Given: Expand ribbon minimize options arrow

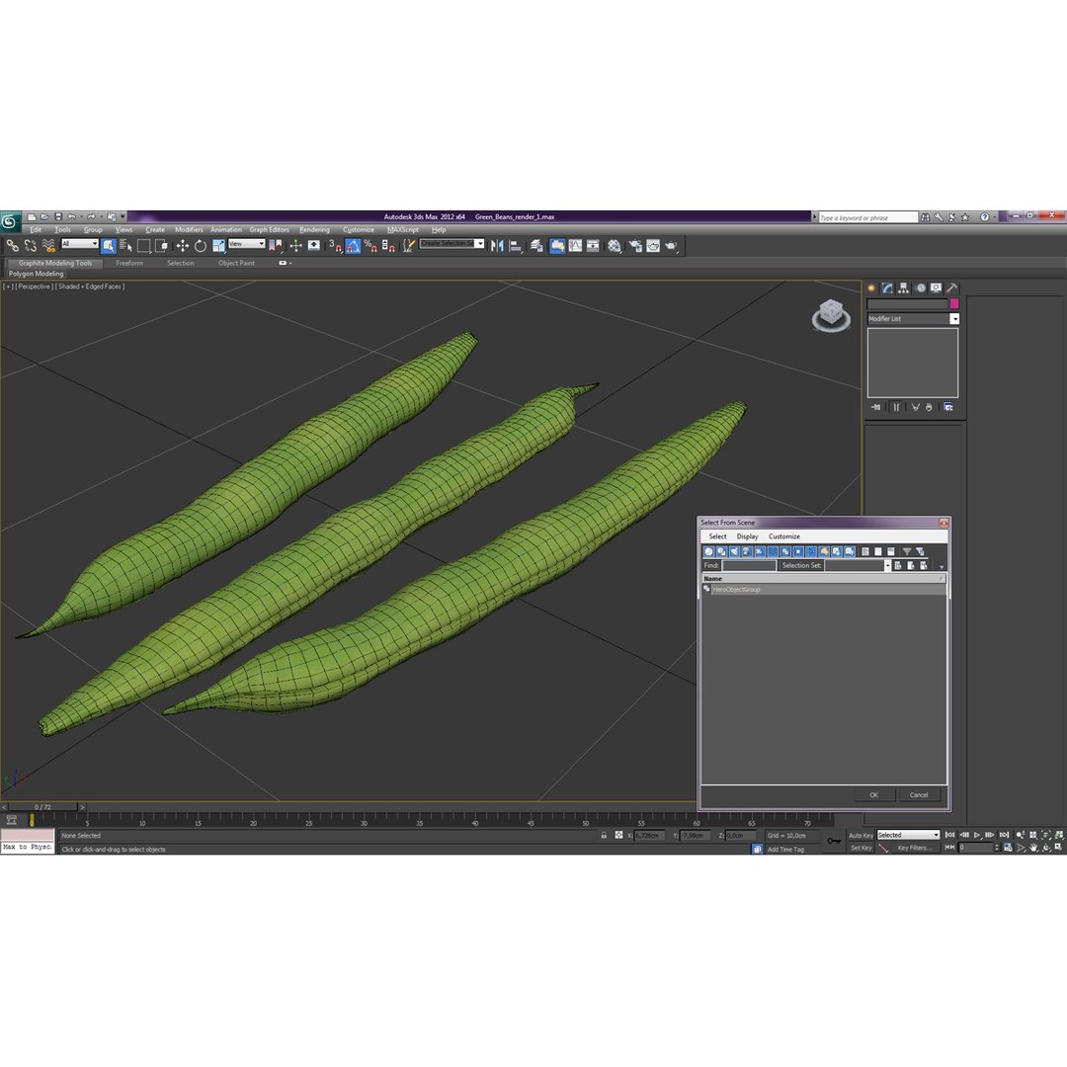Looking at the screenshot, I should [290, 264].
